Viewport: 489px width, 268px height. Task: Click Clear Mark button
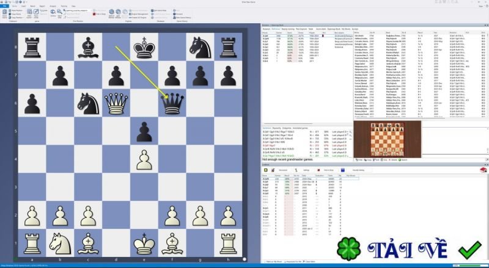[x=310, y=261]
